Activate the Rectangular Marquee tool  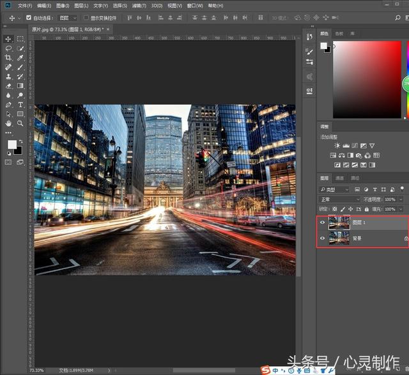point(20,39)
